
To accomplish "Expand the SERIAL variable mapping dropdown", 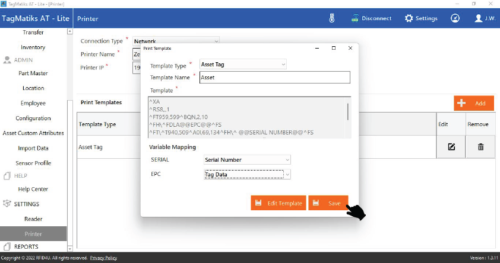I will (247, 159).
